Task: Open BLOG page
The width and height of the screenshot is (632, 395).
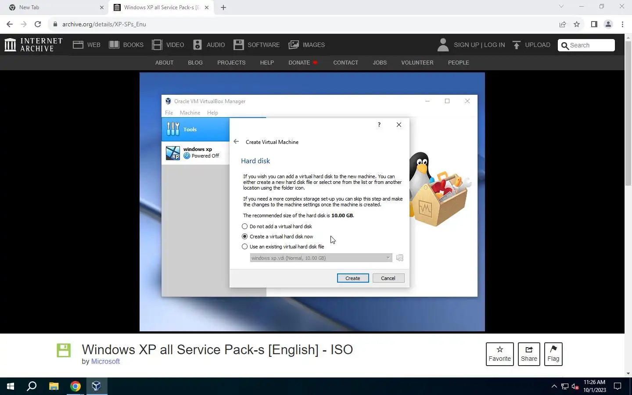Action: pos(195,63)
